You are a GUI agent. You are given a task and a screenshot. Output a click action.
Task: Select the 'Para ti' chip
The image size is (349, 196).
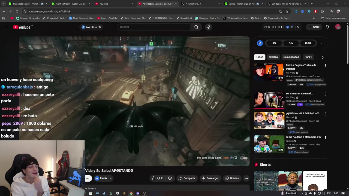point(308,57)
